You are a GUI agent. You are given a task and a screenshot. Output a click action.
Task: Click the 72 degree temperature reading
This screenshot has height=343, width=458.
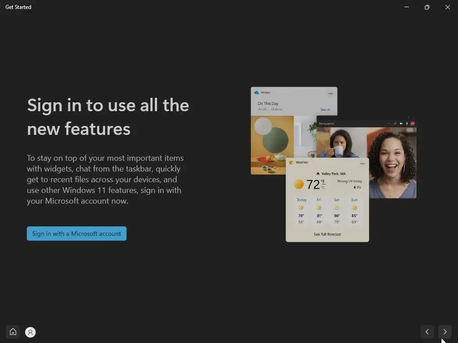313,184
